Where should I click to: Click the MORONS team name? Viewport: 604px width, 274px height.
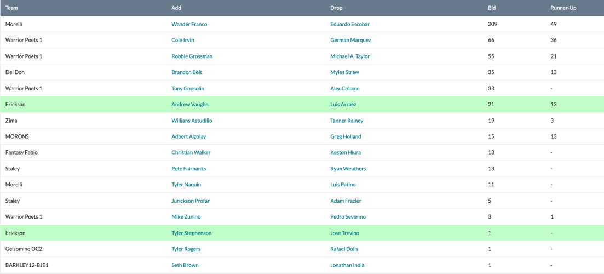[17, 136]
